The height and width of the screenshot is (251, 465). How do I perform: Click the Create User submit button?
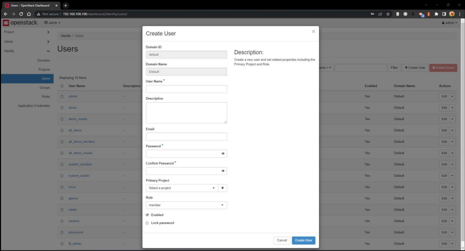(303, 240)
